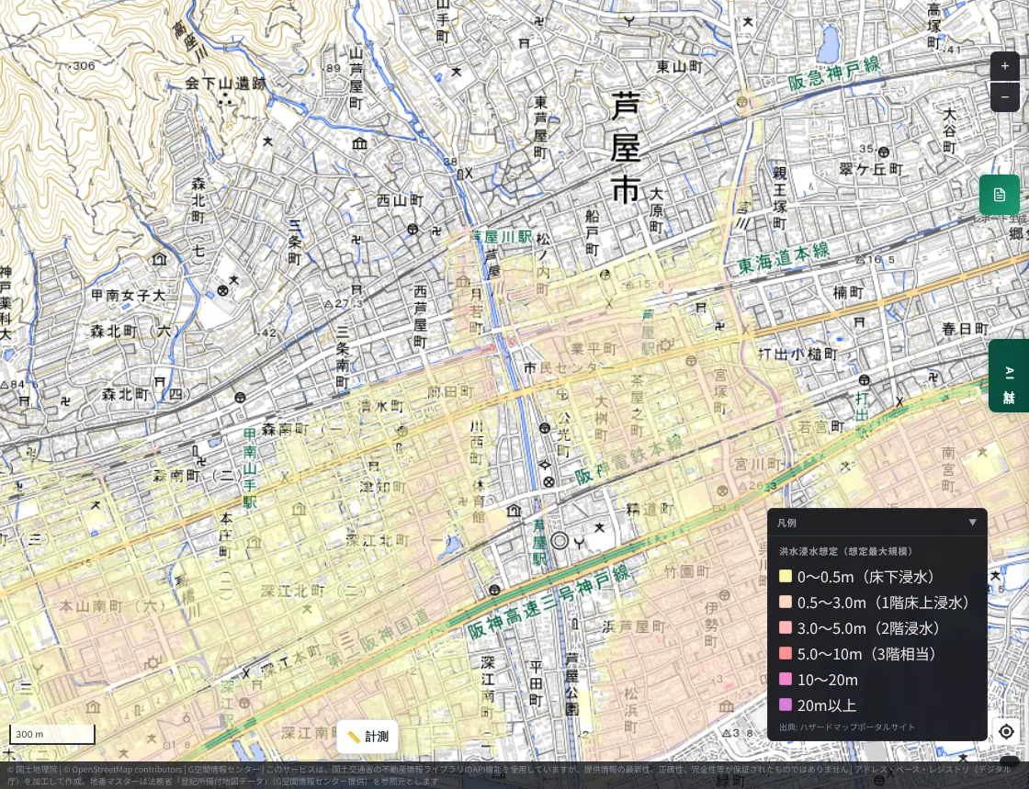Image resolution: width=1029 pixels, height=789 pixels.
Task: Click the 300 m scale bar
Action: coord(51,735)
